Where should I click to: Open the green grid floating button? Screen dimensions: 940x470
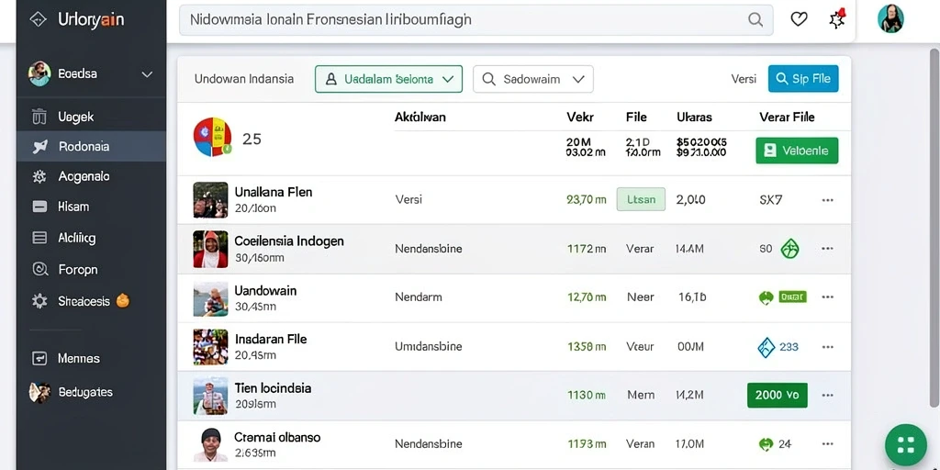pos(906,445)
